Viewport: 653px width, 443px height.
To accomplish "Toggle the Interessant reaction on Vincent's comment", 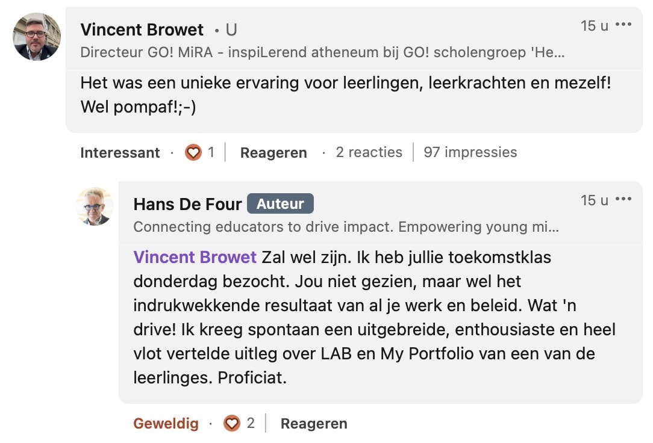I will point(120,153).
